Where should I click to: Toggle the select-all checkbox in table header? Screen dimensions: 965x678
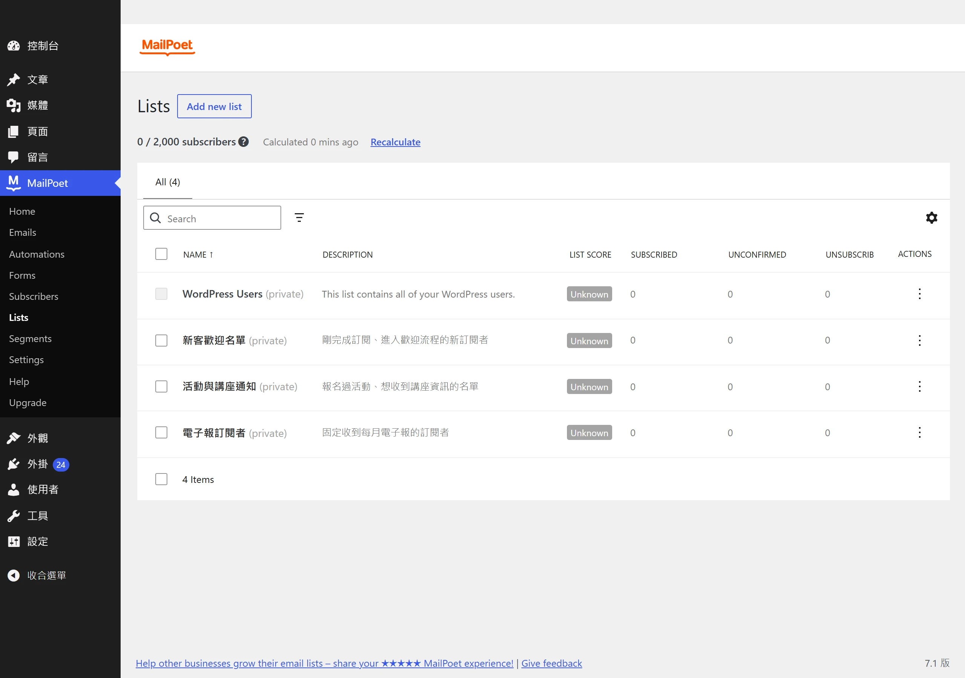[x=161, y=254]
